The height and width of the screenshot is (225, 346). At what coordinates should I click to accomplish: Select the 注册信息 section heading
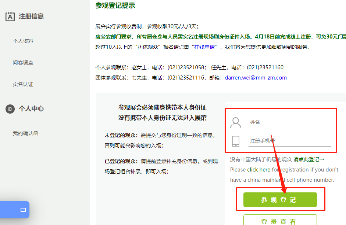pyautogui.click(x=31, y=16)
